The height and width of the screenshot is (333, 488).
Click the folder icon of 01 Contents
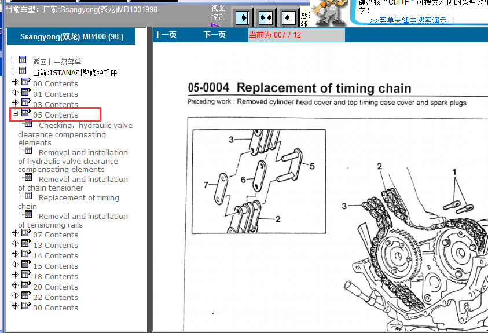(26, 92)
